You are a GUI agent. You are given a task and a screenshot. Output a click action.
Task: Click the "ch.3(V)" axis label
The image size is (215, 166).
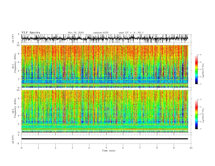13,139
